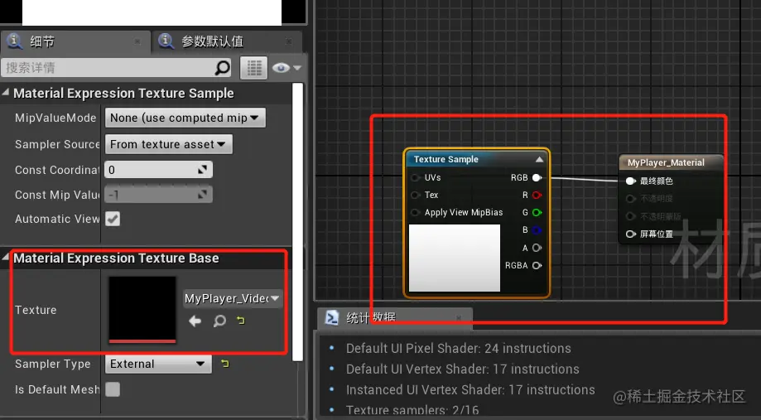The width and height of the screenshot is (761, 420).
Task: Click the RGB output pin
Action: 537,178
